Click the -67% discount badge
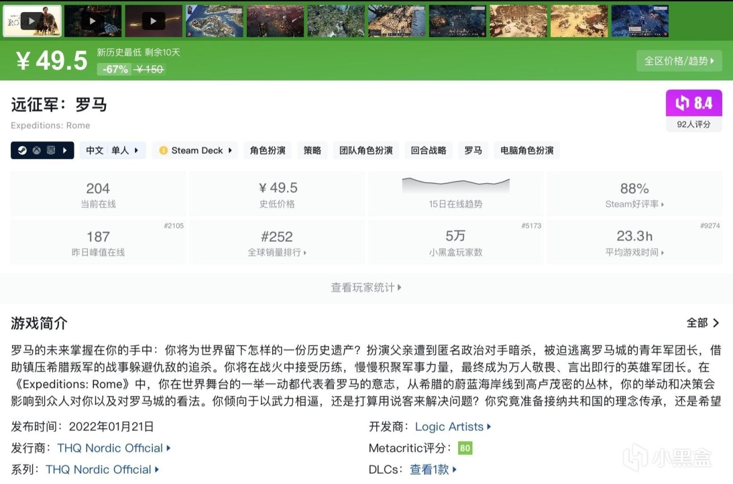This screenshot has width=733, height=484. (116, 69)
